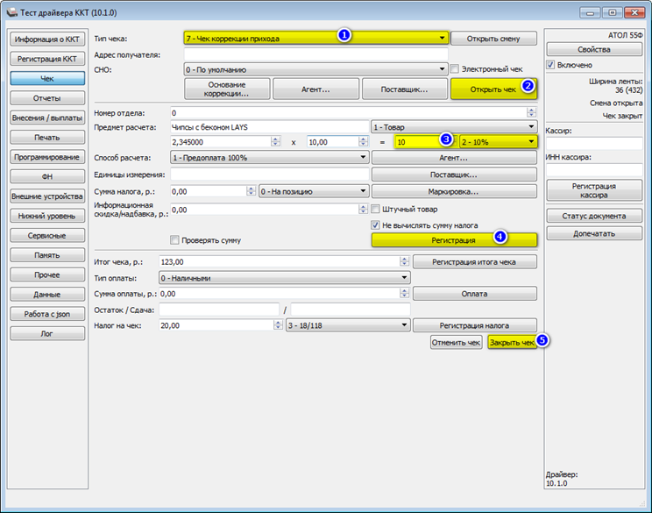Click the yellow Регистрация button
The image size is (652, 513).
pos(454,240)
